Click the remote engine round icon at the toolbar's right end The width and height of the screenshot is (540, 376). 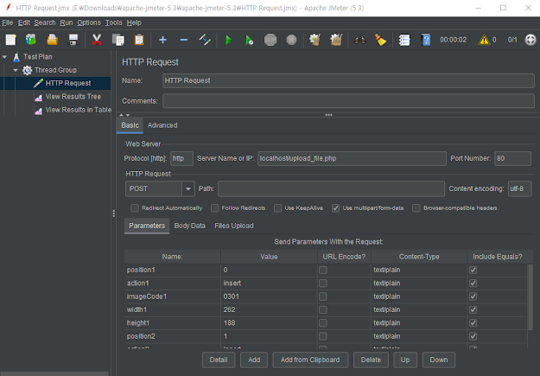coord(530,40)
